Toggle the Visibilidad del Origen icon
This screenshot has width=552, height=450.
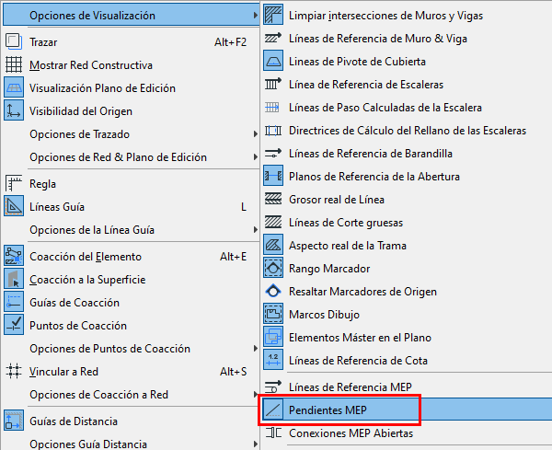point(14,111)
